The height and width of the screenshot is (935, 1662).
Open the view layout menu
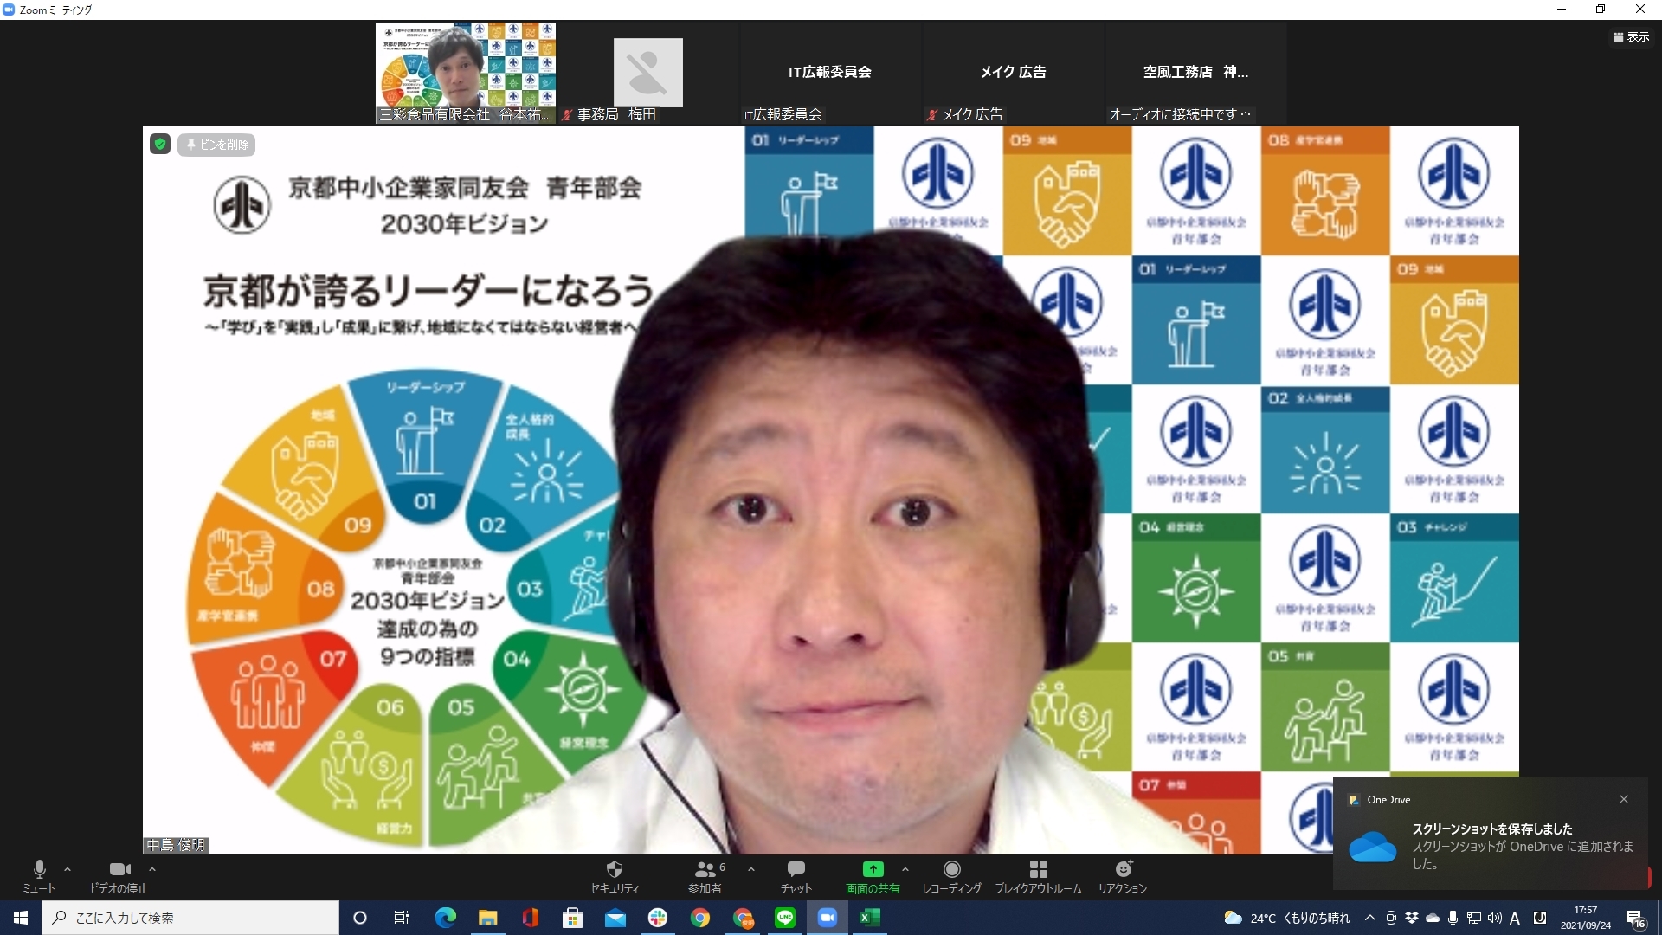coord(1631,36)
